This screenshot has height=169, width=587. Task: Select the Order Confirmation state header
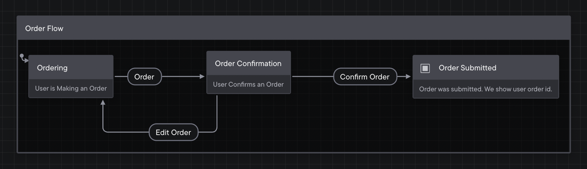(x=248, y=64)
